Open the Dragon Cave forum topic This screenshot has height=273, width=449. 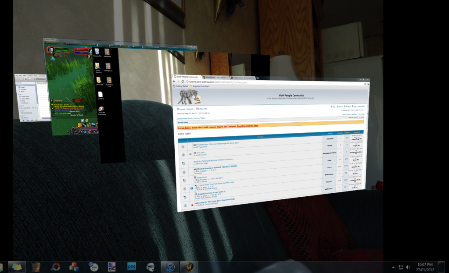[202, 177]
